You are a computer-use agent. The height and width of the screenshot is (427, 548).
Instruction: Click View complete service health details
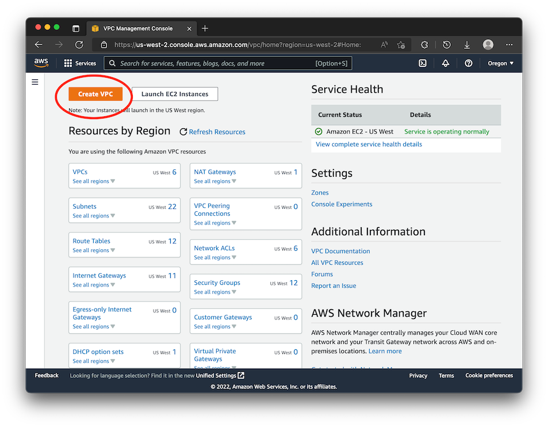coord(369,144)
